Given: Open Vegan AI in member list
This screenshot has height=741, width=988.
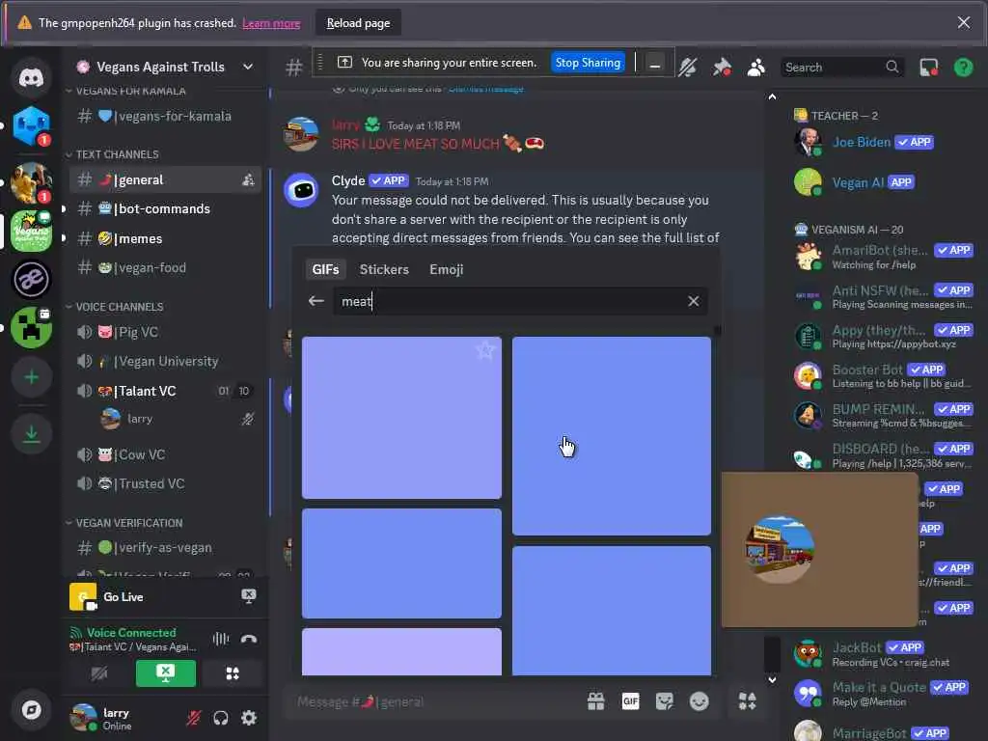Looking at the screenshot, I should pyautogui.click(x=882, y=182).
